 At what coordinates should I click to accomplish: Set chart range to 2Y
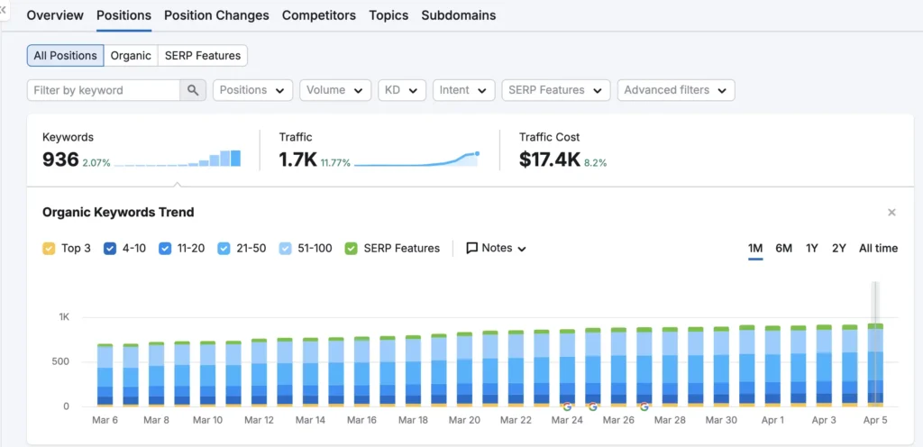click(x=839, y=248)
